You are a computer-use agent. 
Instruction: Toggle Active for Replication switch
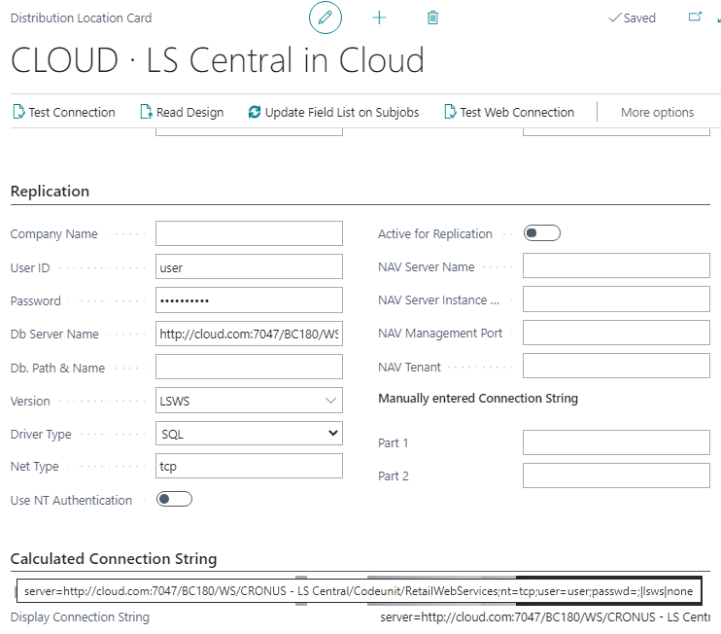[541, 233]
